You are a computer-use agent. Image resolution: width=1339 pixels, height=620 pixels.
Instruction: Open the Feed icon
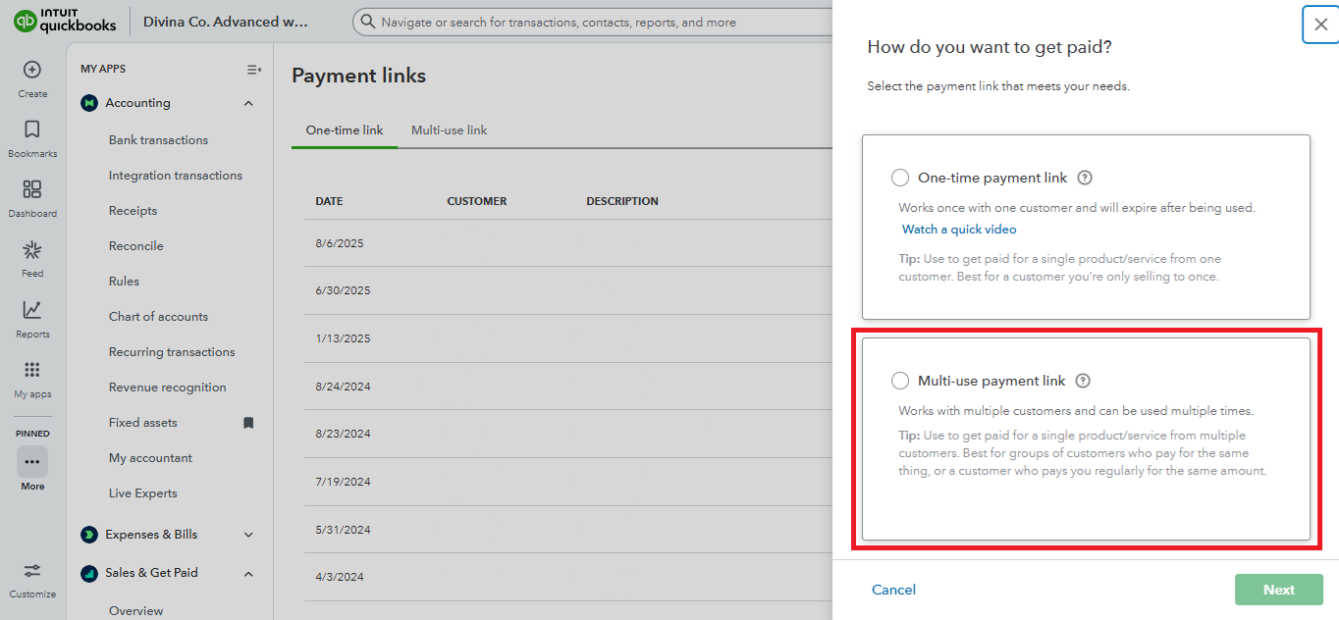tap(32, 250)
